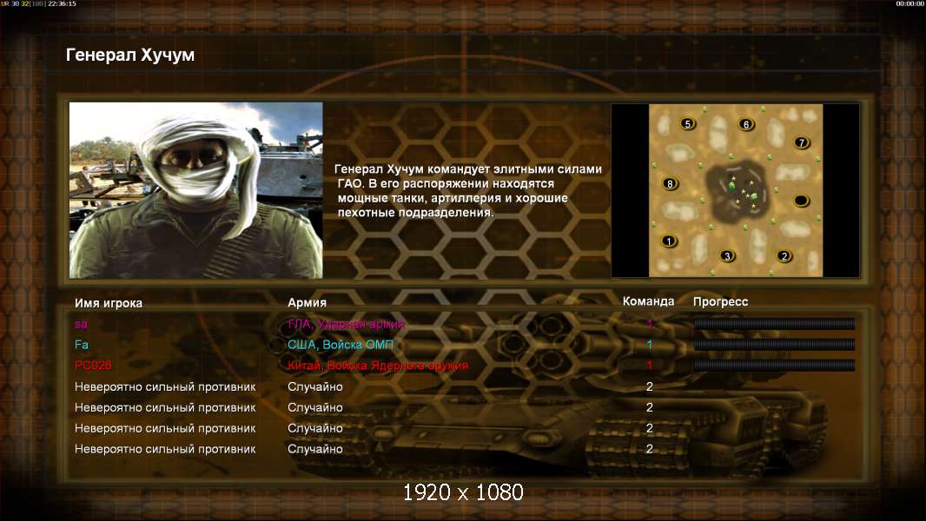Screen dimensions: 926x521
Task: Click the 'Команда' column header
Action: pyautogui.click(x=648, y=301)
